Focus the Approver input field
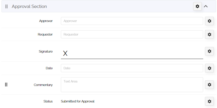Viewport: 217px width, 108px height. point(132,21)
